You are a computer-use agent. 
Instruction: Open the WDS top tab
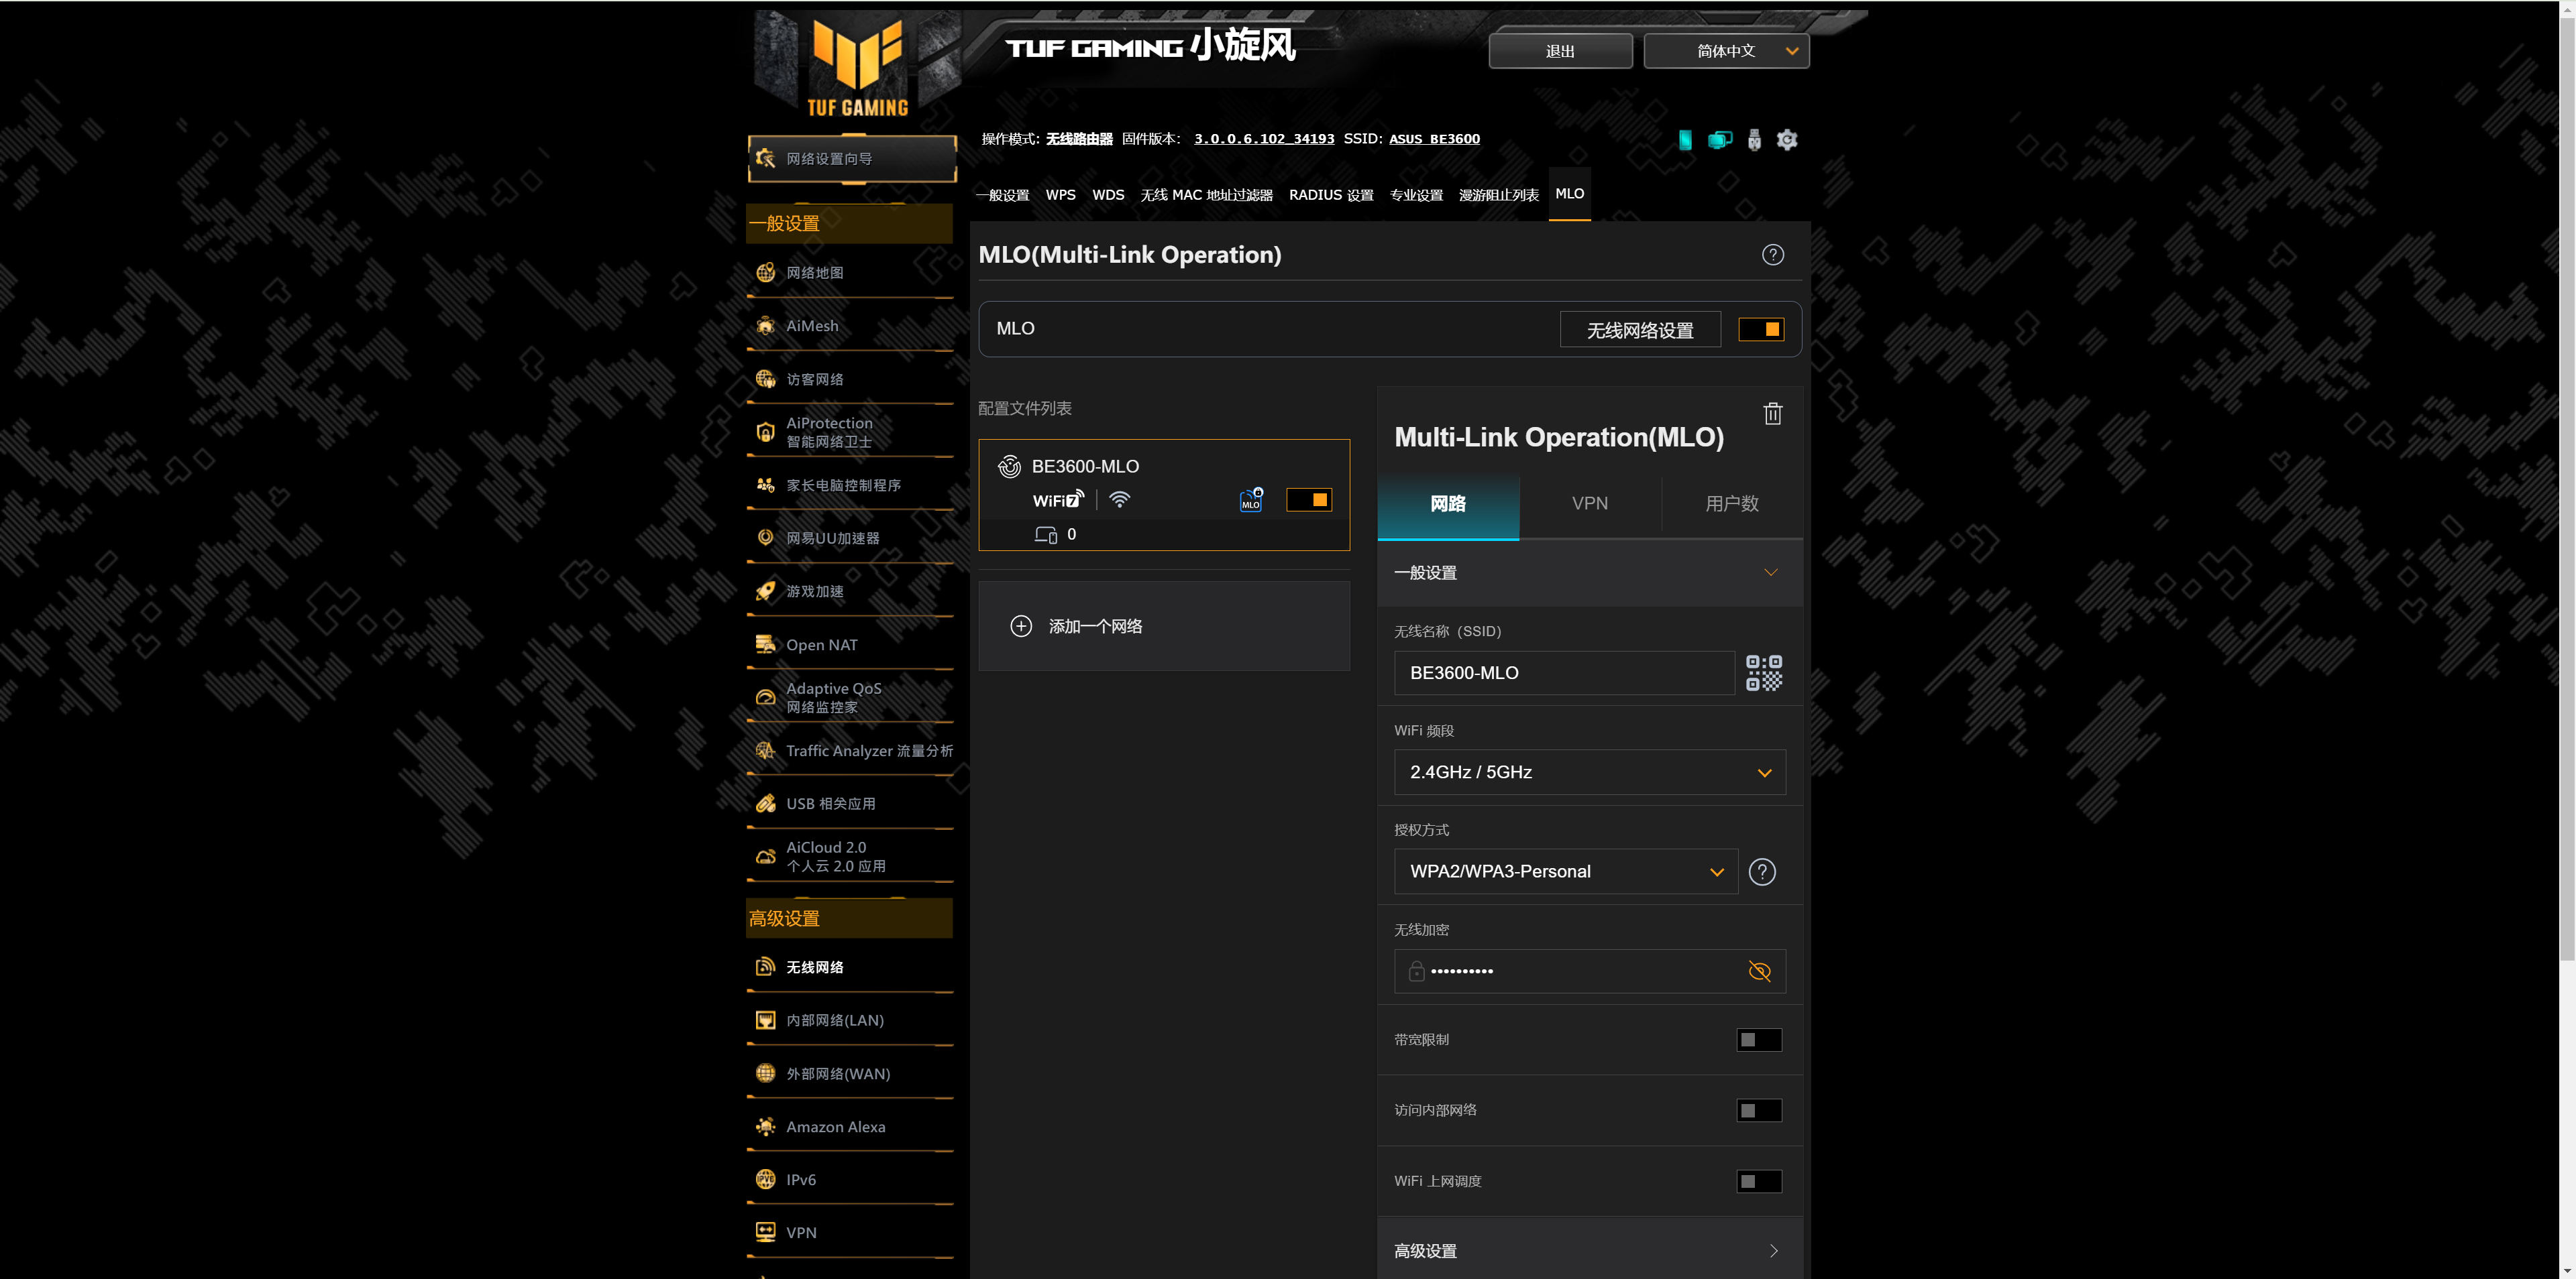pyautogui.click(x=1107, y=195)
